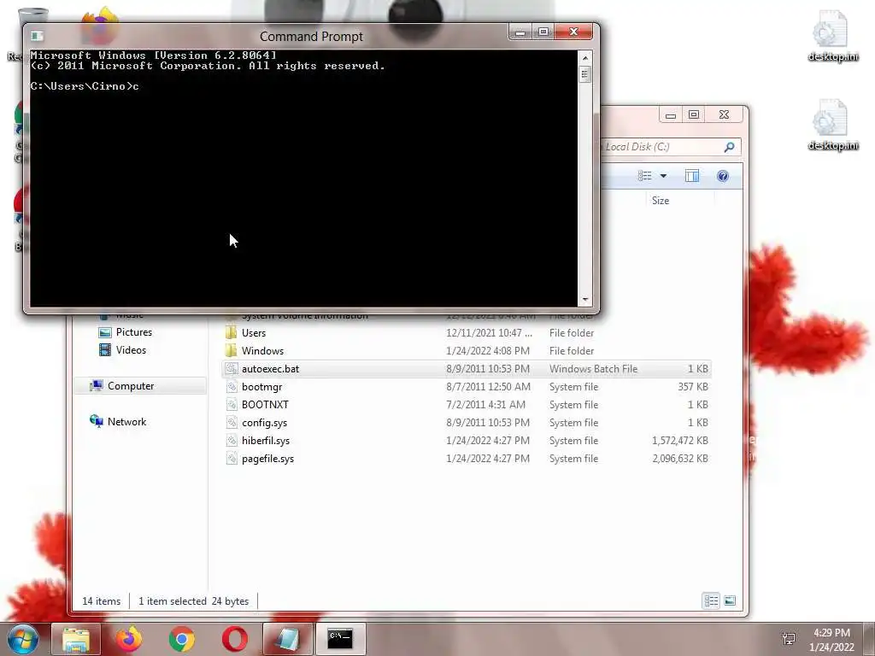
Task: Select Pictures in the navigation pane
Action: [x=134, y=332]
